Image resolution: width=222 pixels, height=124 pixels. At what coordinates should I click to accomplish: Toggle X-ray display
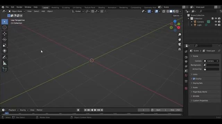coord(164,11)
